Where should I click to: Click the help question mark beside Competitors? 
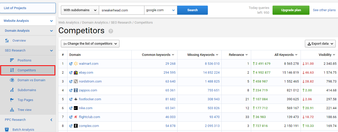[111, 31]
